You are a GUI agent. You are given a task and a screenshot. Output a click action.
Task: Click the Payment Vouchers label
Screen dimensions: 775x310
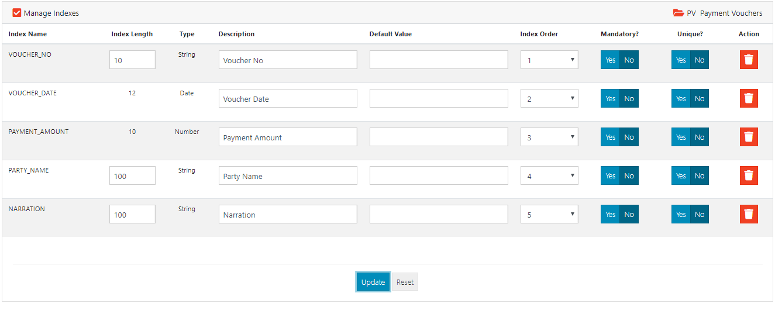[731, 13]
